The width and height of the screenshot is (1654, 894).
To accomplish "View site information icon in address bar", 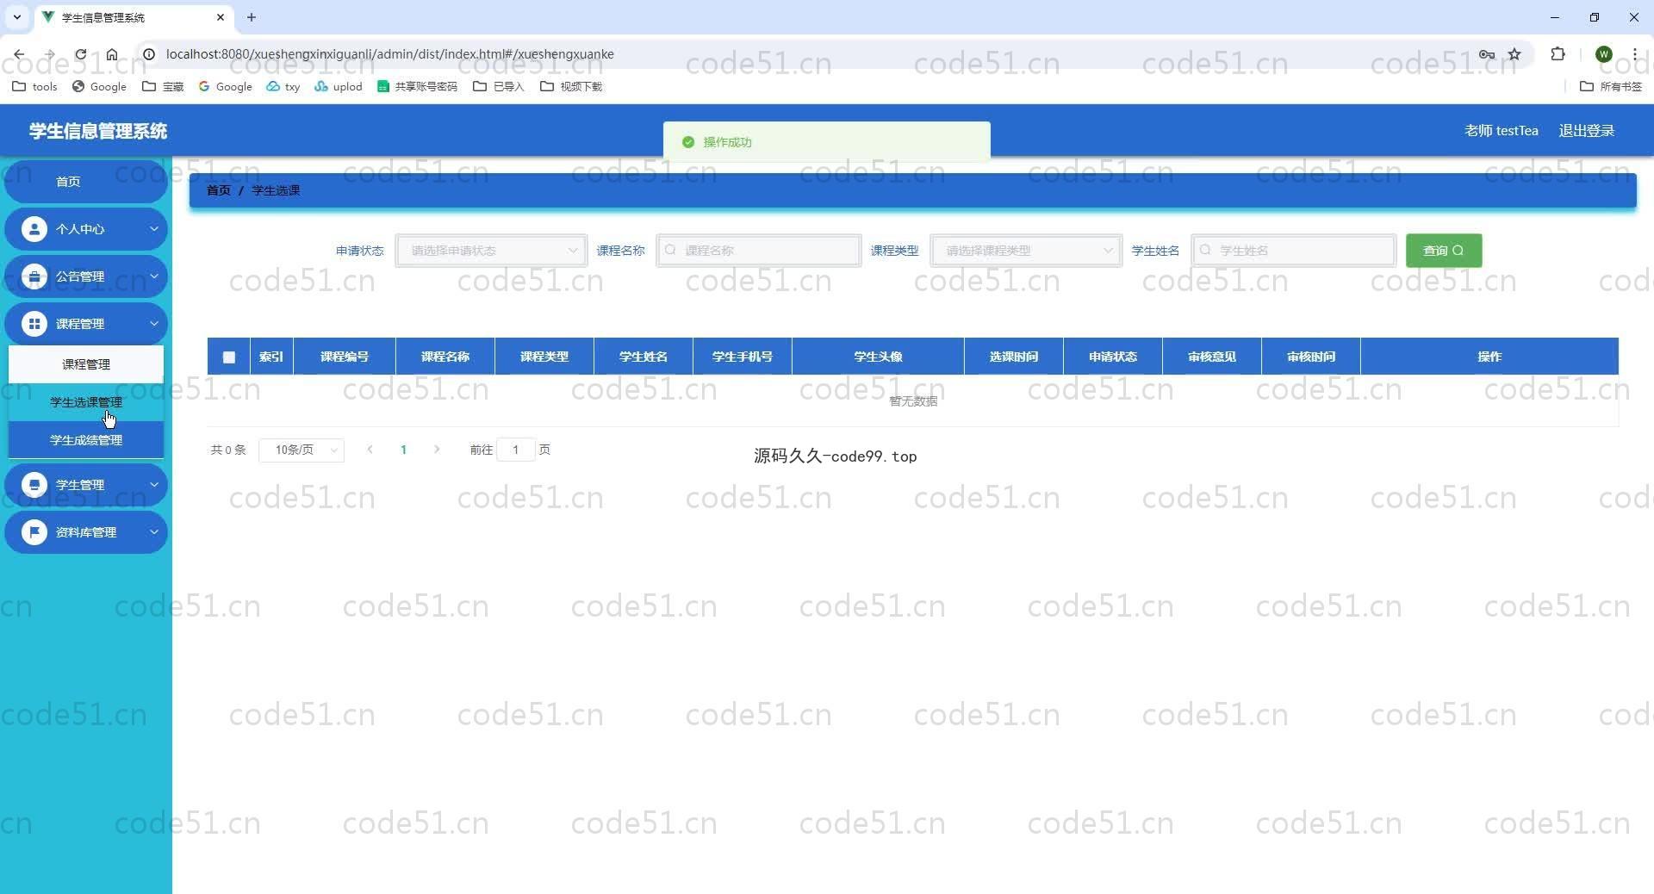I will pyautogui.click(x=148, y=54).
